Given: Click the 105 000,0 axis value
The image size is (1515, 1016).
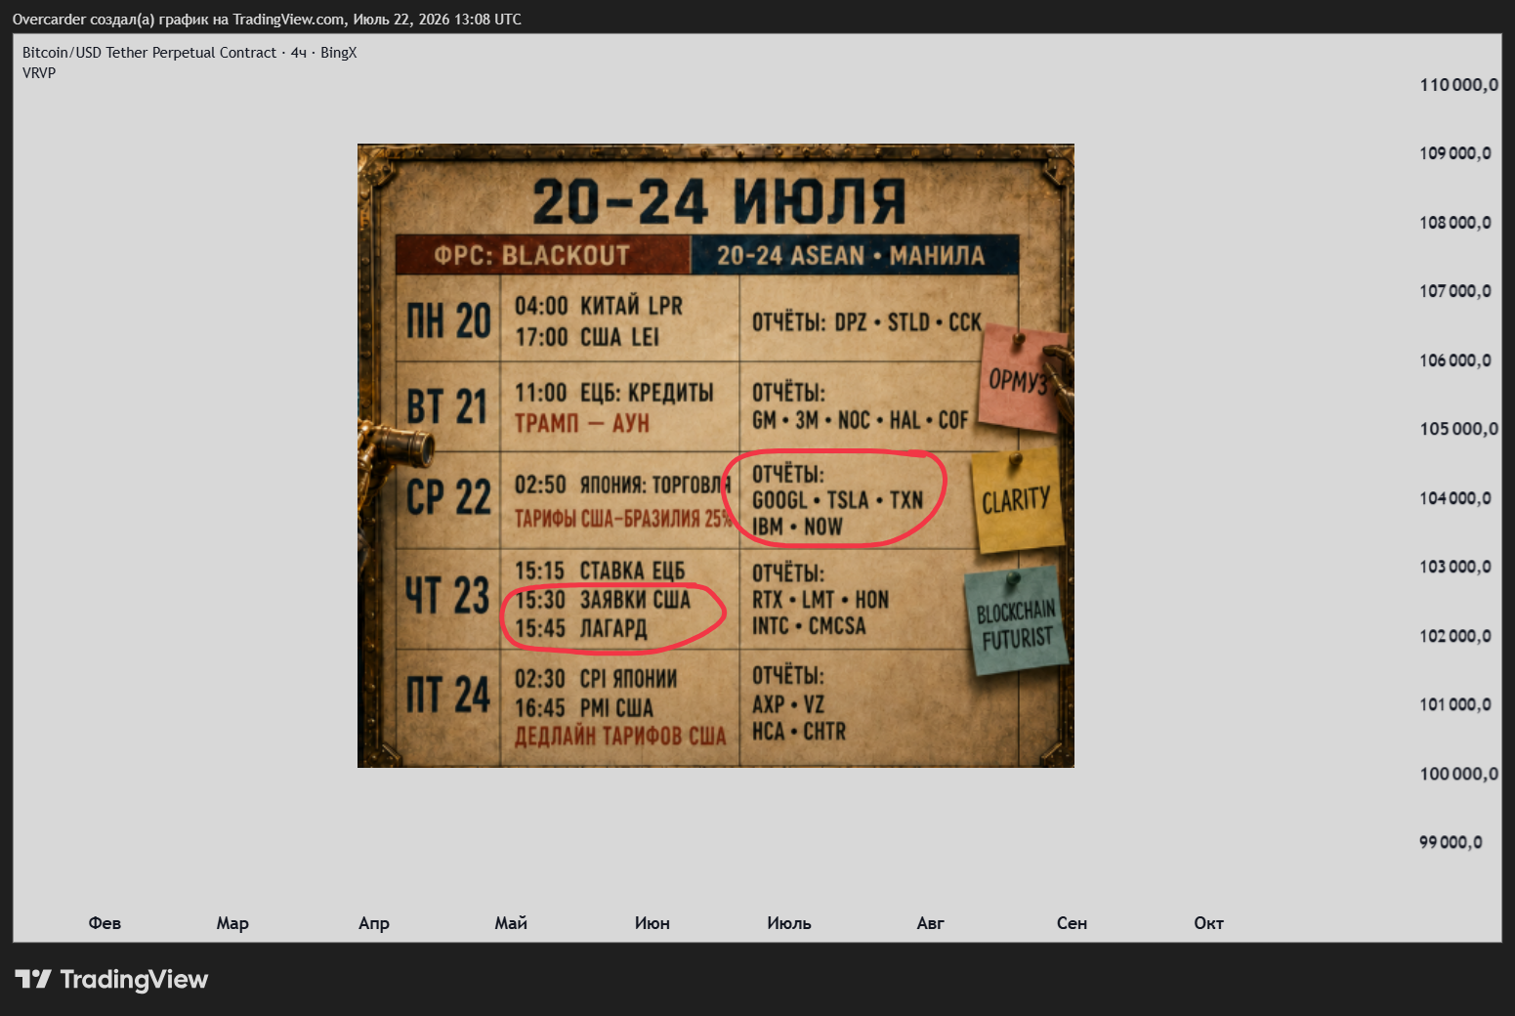Looking at the screenshot, I should (x=1458, y=429).
